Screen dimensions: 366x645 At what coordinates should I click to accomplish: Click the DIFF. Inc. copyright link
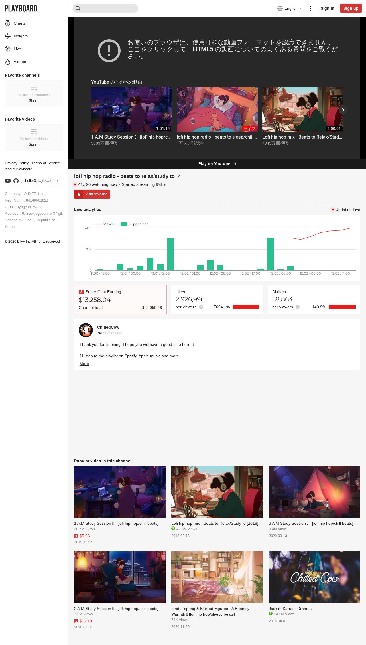click(24, 242)
